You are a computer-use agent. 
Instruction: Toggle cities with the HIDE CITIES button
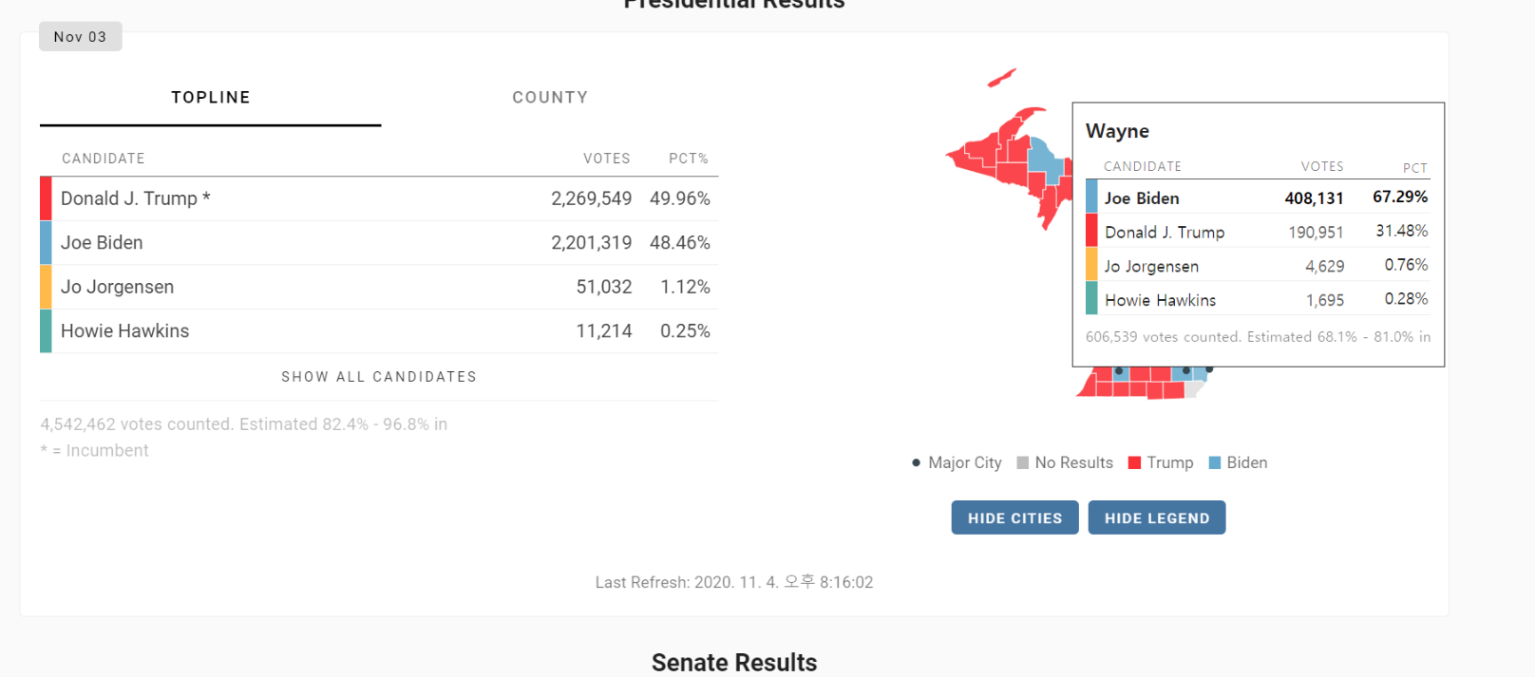tap(1014, 517)
